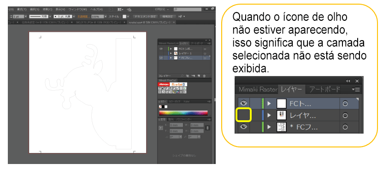Click the delete layer trash icon
The width and height of the screenshot is (389, 170).
point(204,76)
